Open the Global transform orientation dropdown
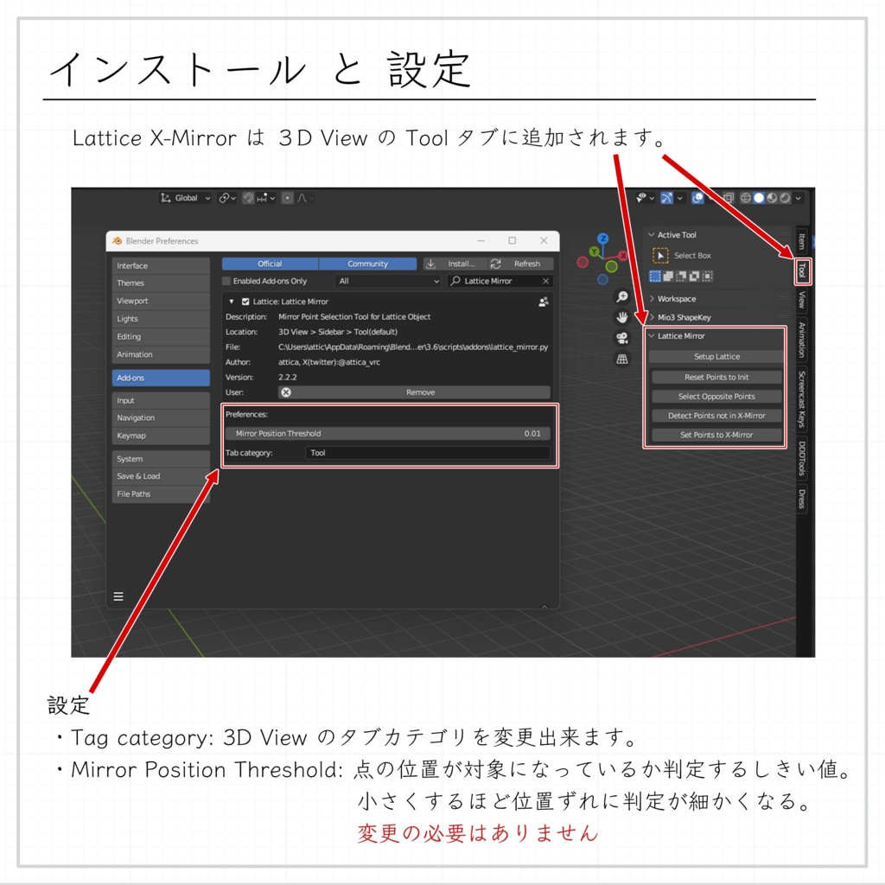Viewport: 885px width, 885px height. click(184, 198)
